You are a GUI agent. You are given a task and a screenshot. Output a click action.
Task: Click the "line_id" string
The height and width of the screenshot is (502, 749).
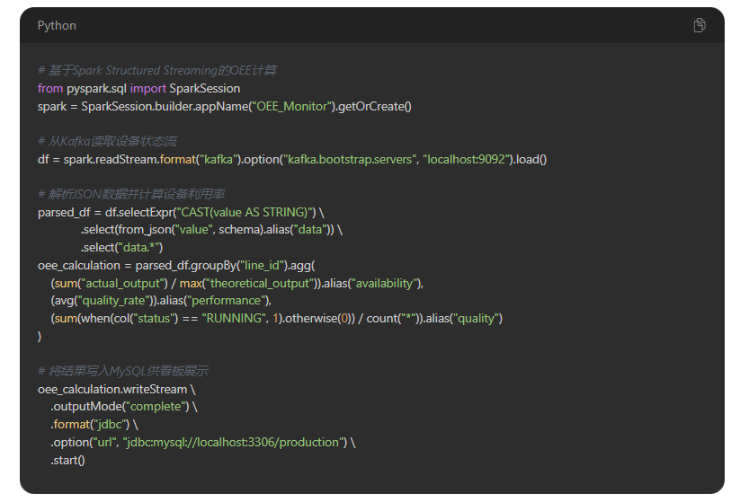pos(262,265)
